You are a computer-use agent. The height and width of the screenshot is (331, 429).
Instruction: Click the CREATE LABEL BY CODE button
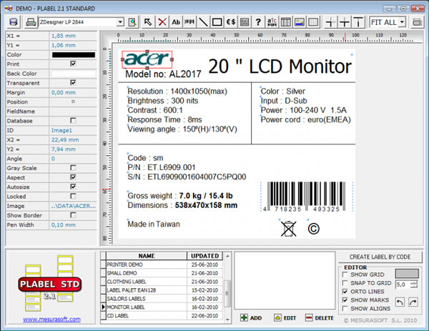[x=380, y=257]
